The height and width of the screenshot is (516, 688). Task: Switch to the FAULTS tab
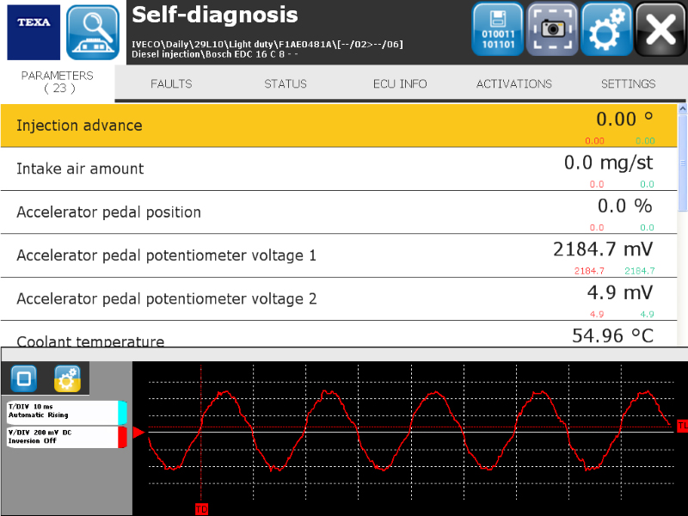pos(171,84)
